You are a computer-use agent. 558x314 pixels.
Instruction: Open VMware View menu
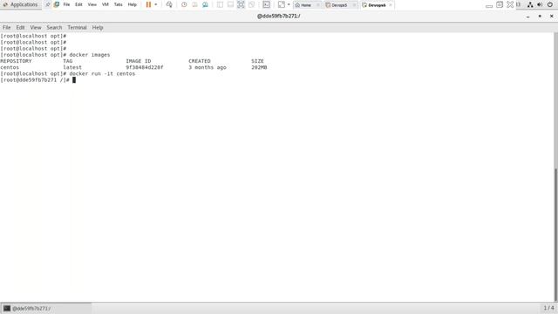coord(92,4)
